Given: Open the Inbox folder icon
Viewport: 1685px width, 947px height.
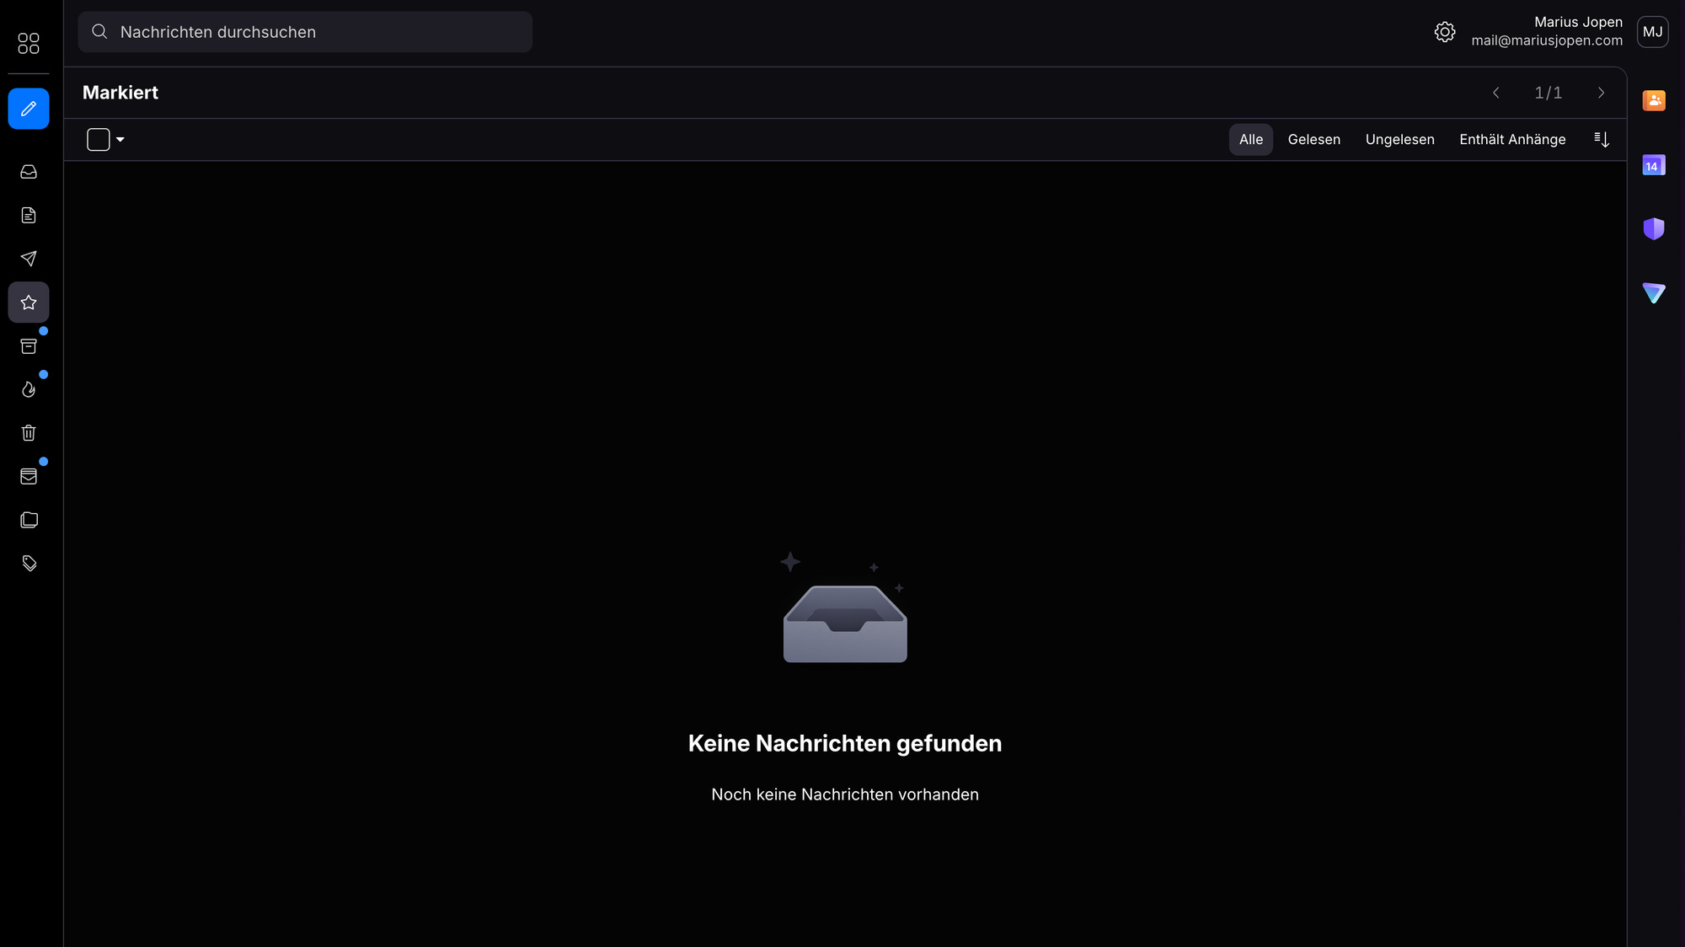Looking at the screenshot, I should (29, 172).
